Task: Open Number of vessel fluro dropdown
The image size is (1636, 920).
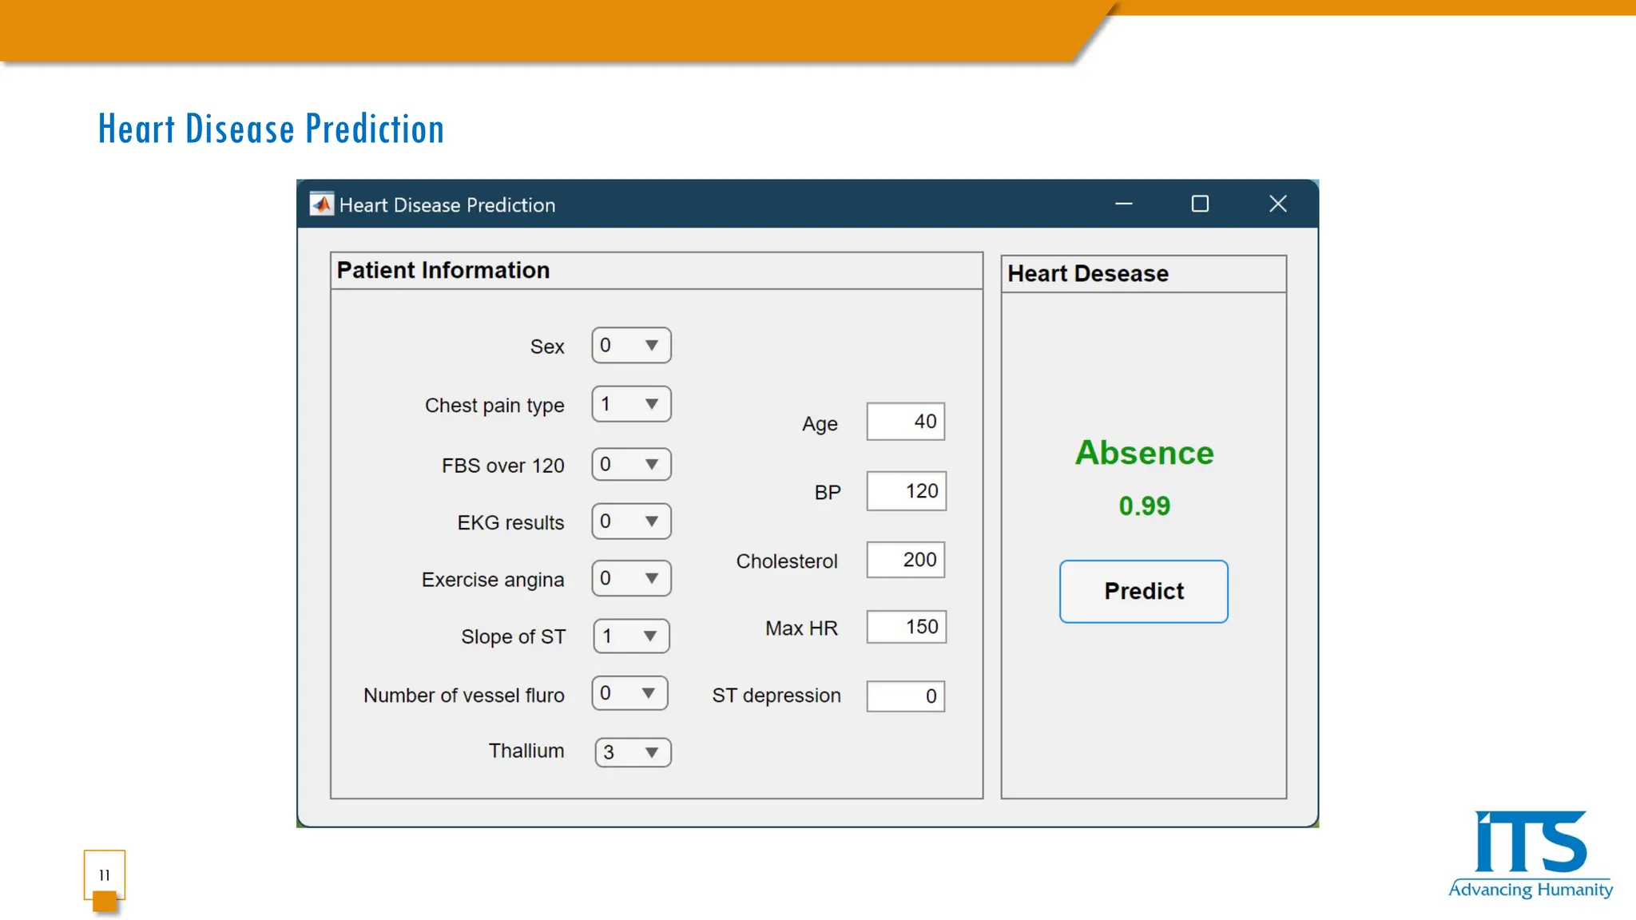Action: pos(629,693)
